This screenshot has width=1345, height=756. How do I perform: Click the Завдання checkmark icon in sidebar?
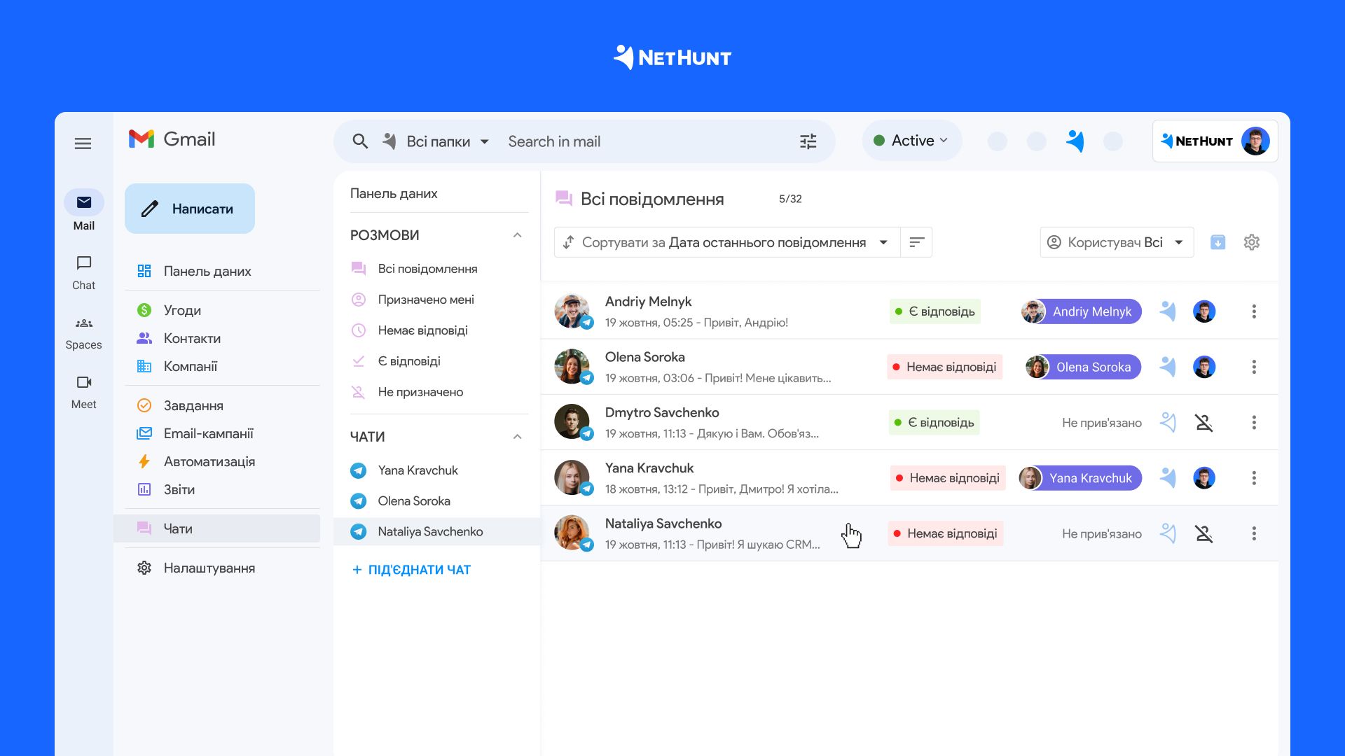[x=144, y=405]
